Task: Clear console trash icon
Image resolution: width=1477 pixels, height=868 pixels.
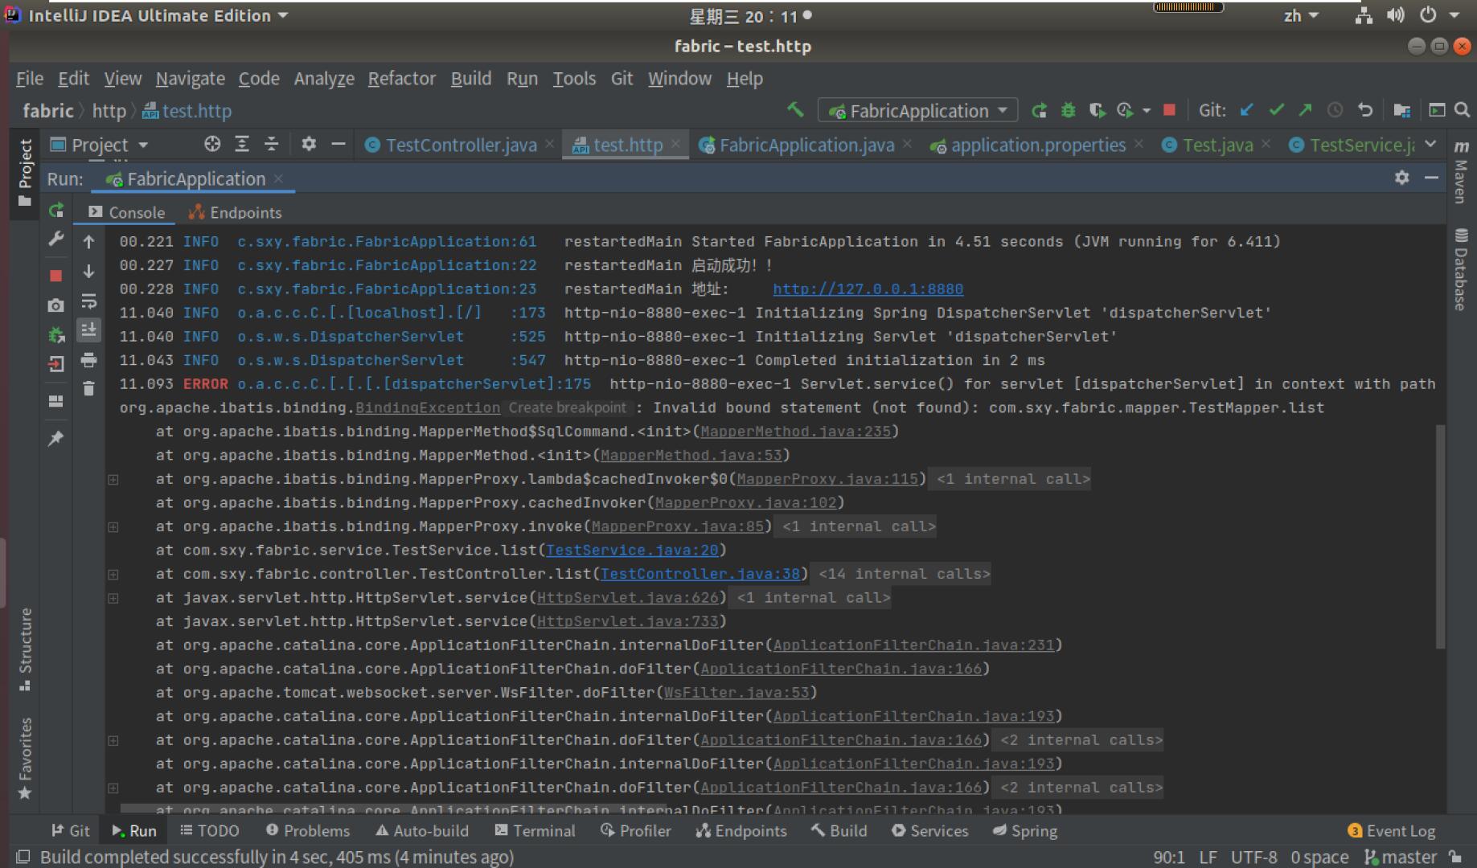Action: pos(88,389)
